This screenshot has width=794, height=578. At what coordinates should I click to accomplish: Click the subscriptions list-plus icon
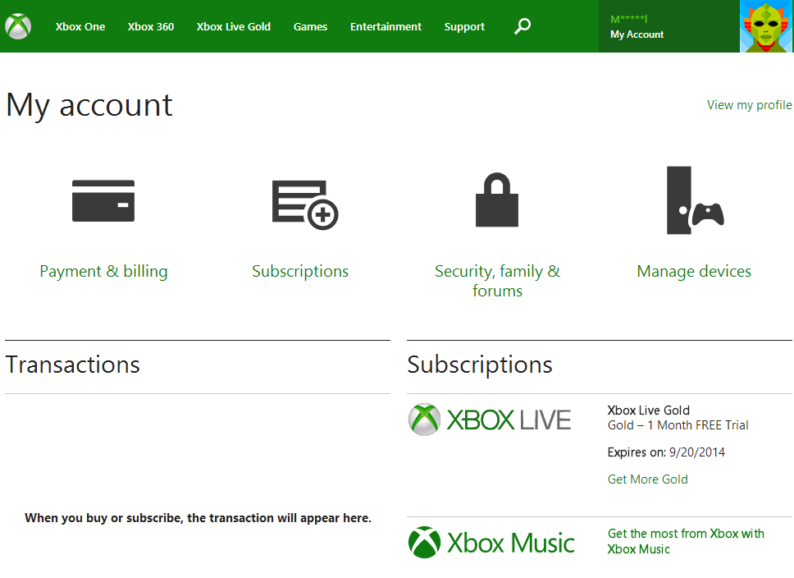[305, 204]
